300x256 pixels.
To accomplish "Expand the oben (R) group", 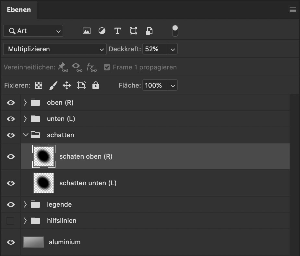I will [x=25, y=103].
